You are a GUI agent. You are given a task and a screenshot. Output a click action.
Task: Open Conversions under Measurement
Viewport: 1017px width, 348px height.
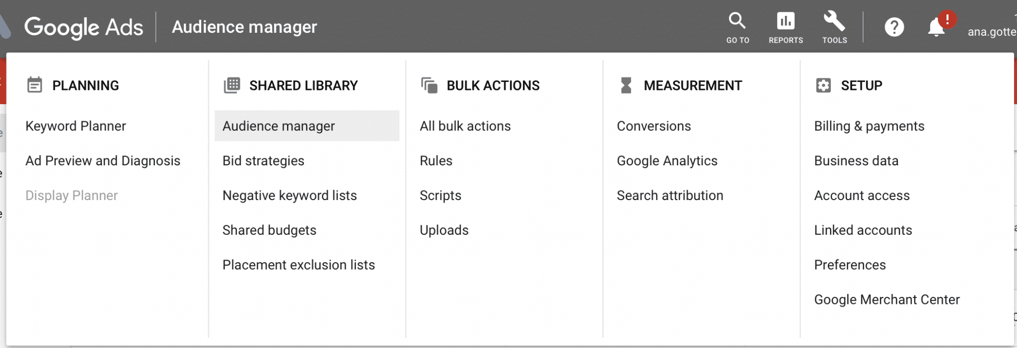point(654,126)
